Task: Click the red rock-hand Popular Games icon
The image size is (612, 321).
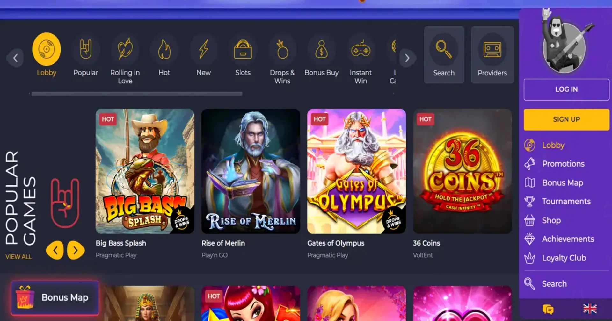Action: tap(65, 203)
